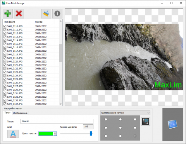Screen dimensions: 186x144
Task: Select the center mark position radio button
Action: 121,128
